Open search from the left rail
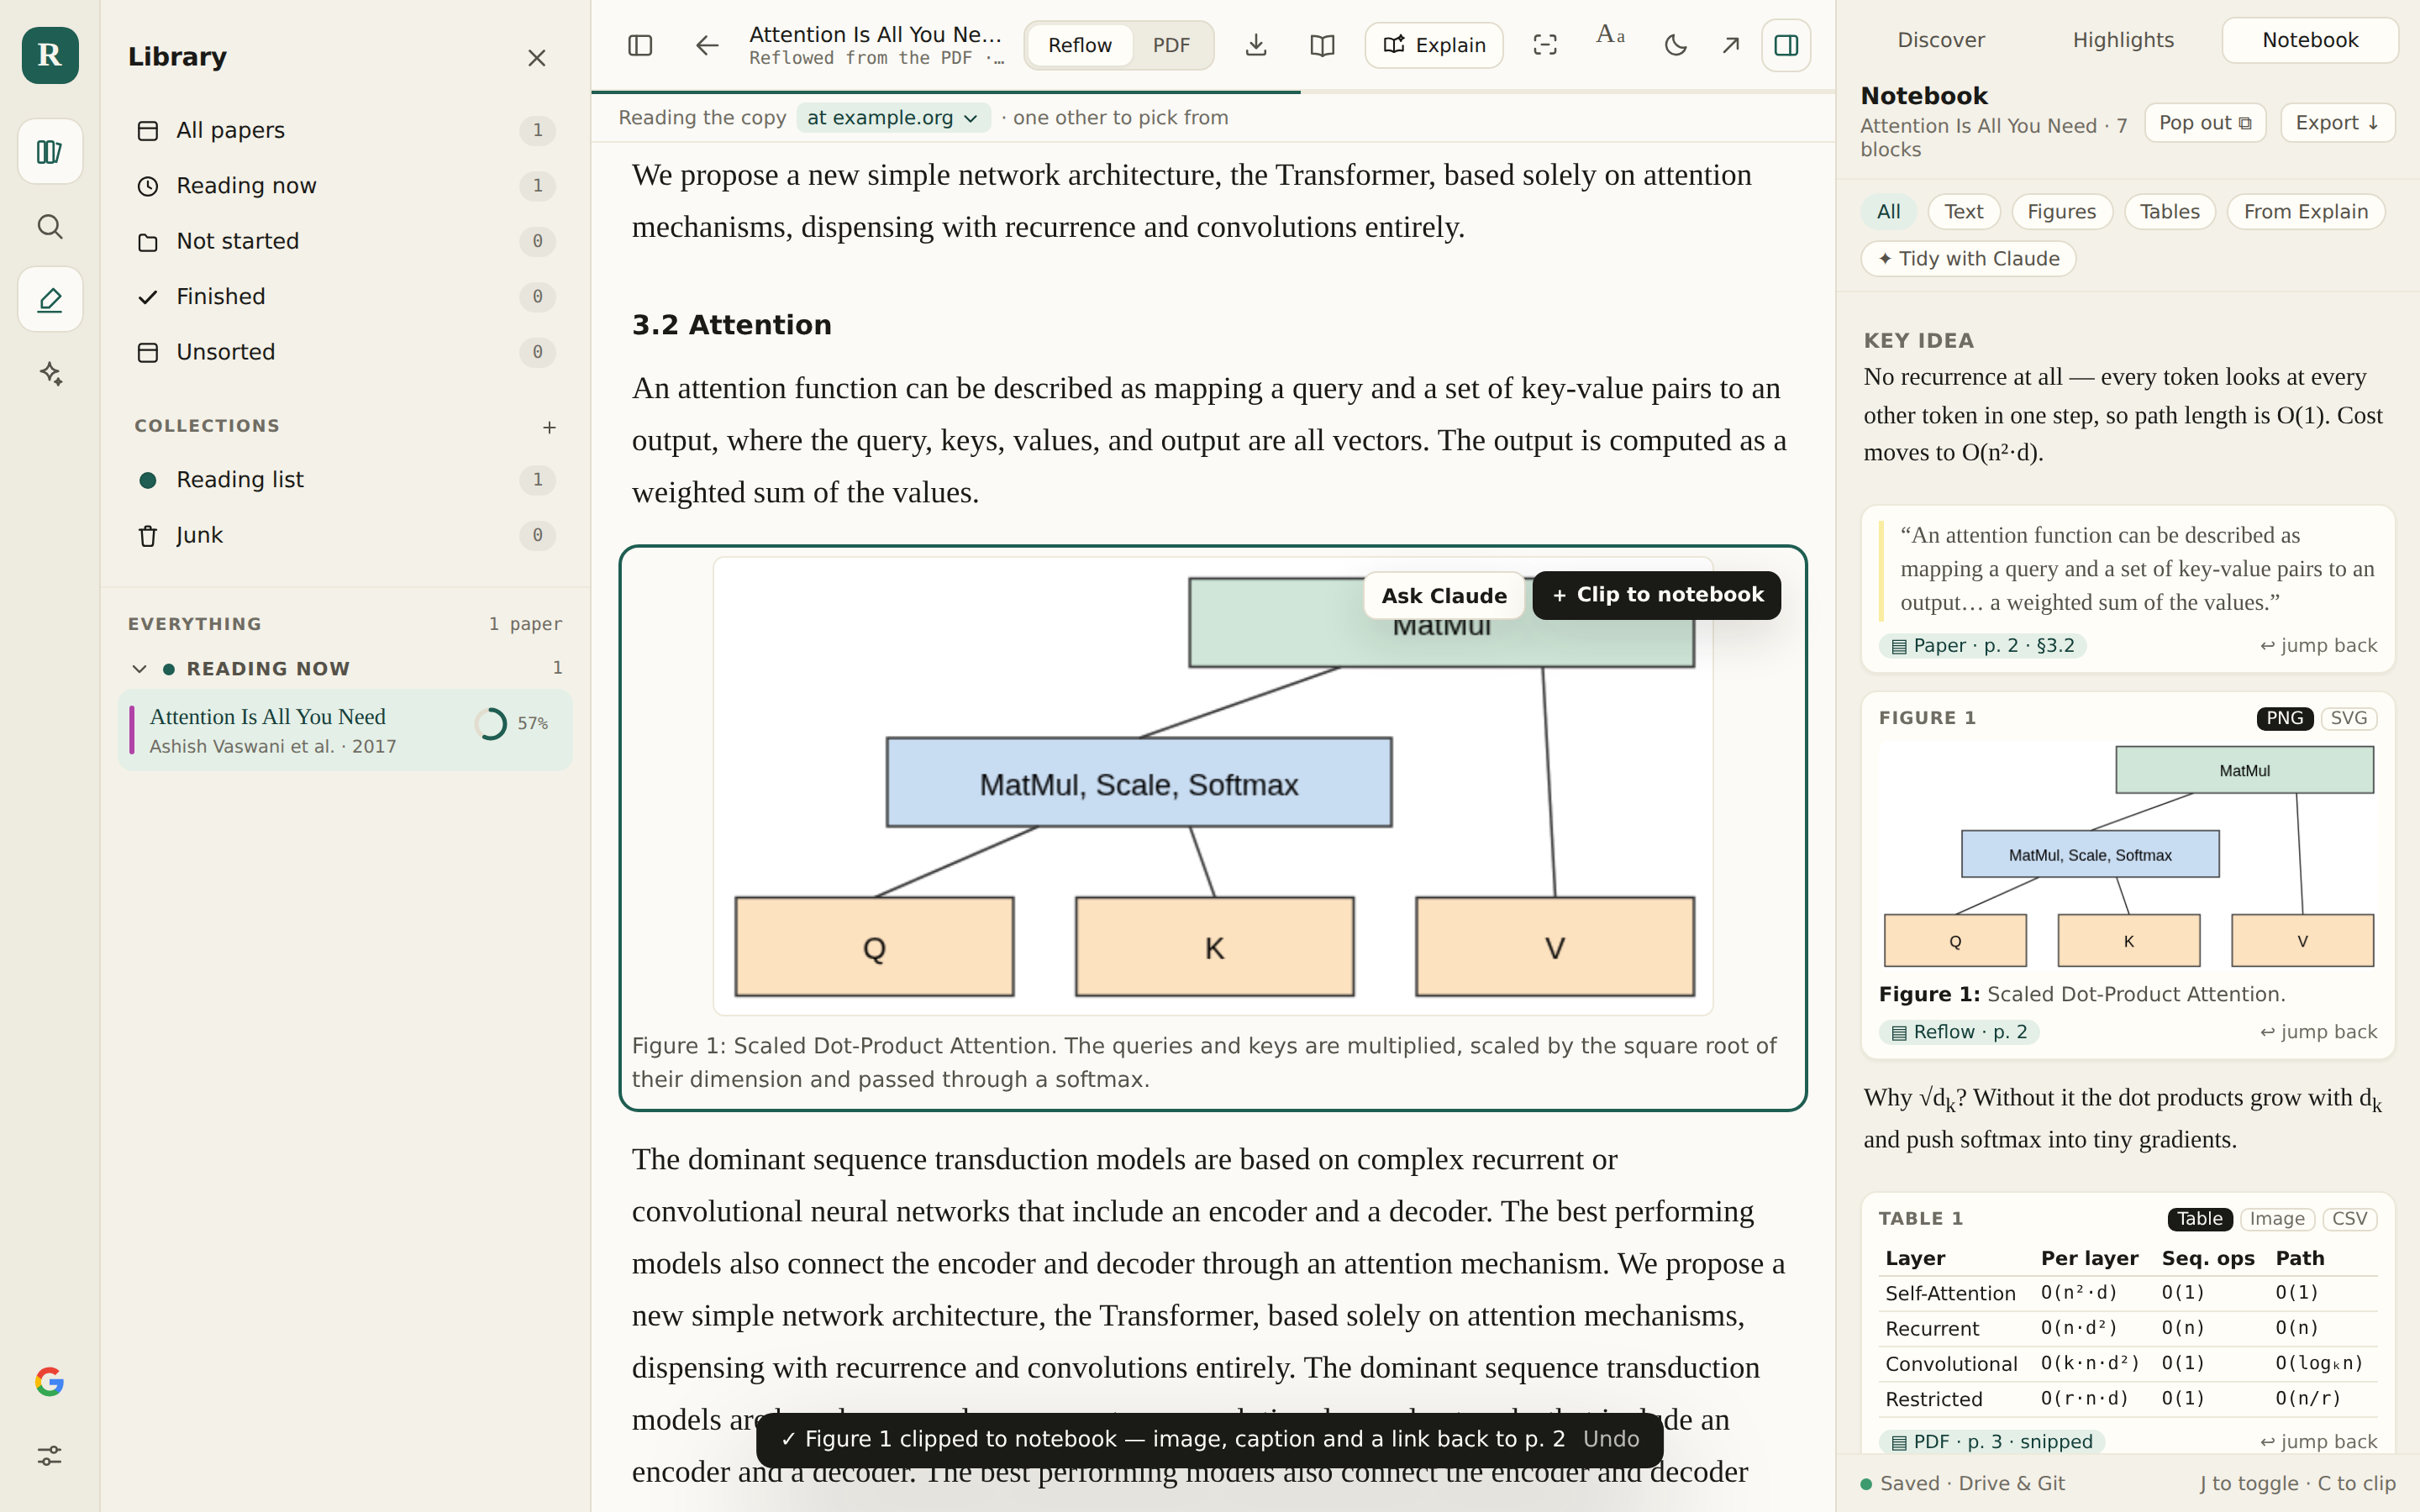 click(50, 226)
